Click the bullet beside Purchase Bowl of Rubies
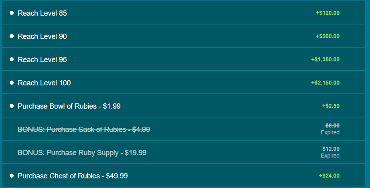This screenshot has height=188, width=370. (x=12, y=106)
